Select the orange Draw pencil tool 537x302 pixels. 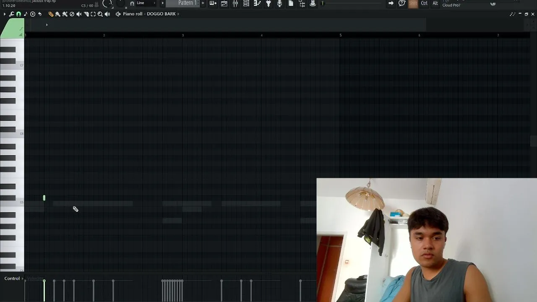tap(51, 14)
